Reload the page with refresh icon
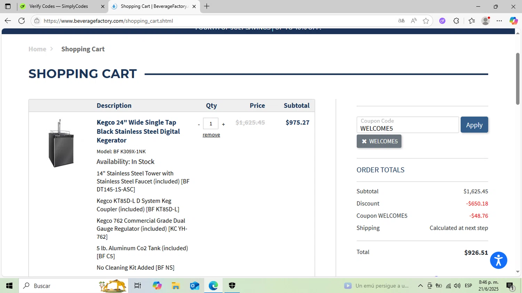522x293 pixels. tap(22, 21)
